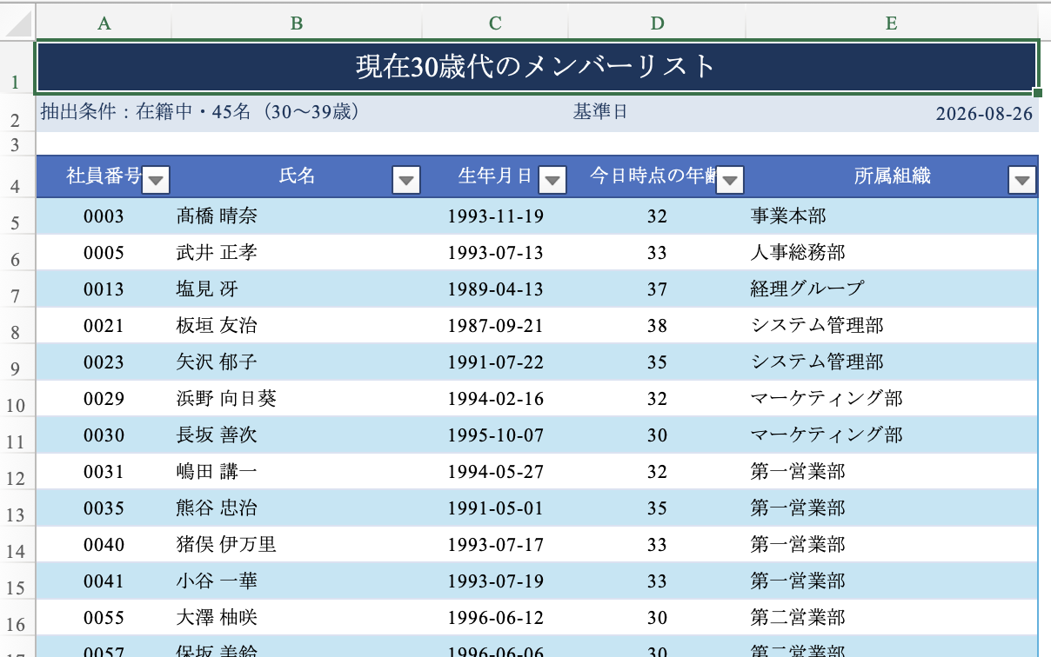This screenshot has width=1051, height=657.
Task: Select birthdate 1994-02-16 cell
Action: click(x=495, y=398)
